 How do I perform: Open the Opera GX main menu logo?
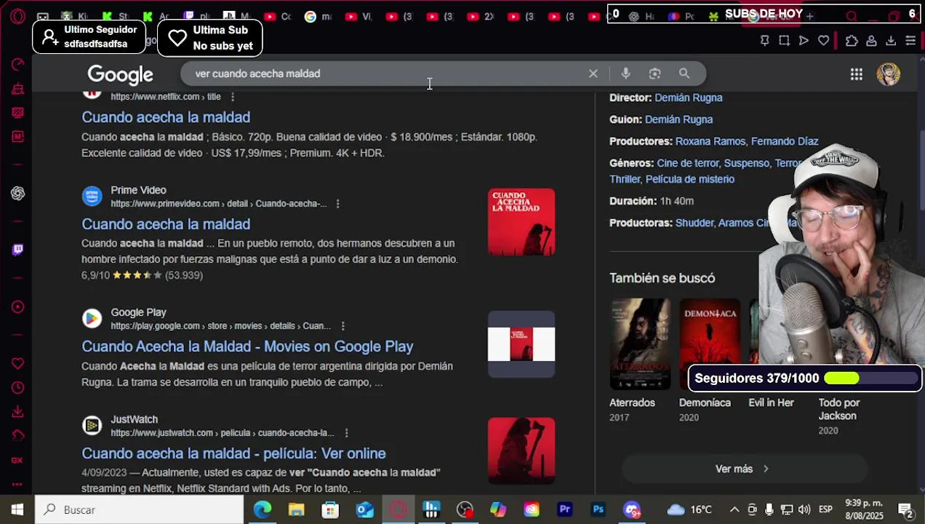17,16
